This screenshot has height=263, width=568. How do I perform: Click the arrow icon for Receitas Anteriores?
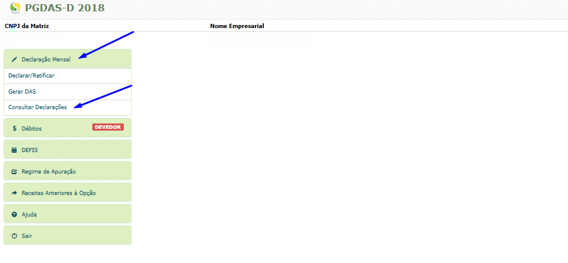(14, 193)
